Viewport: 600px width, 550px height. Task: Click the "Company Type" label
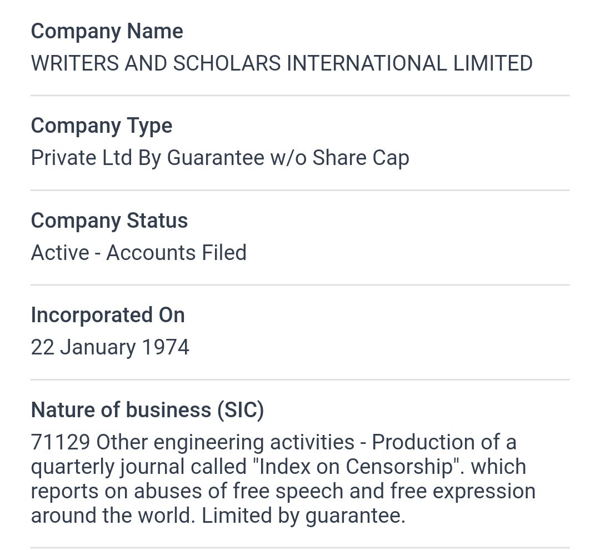click(101, 126)
